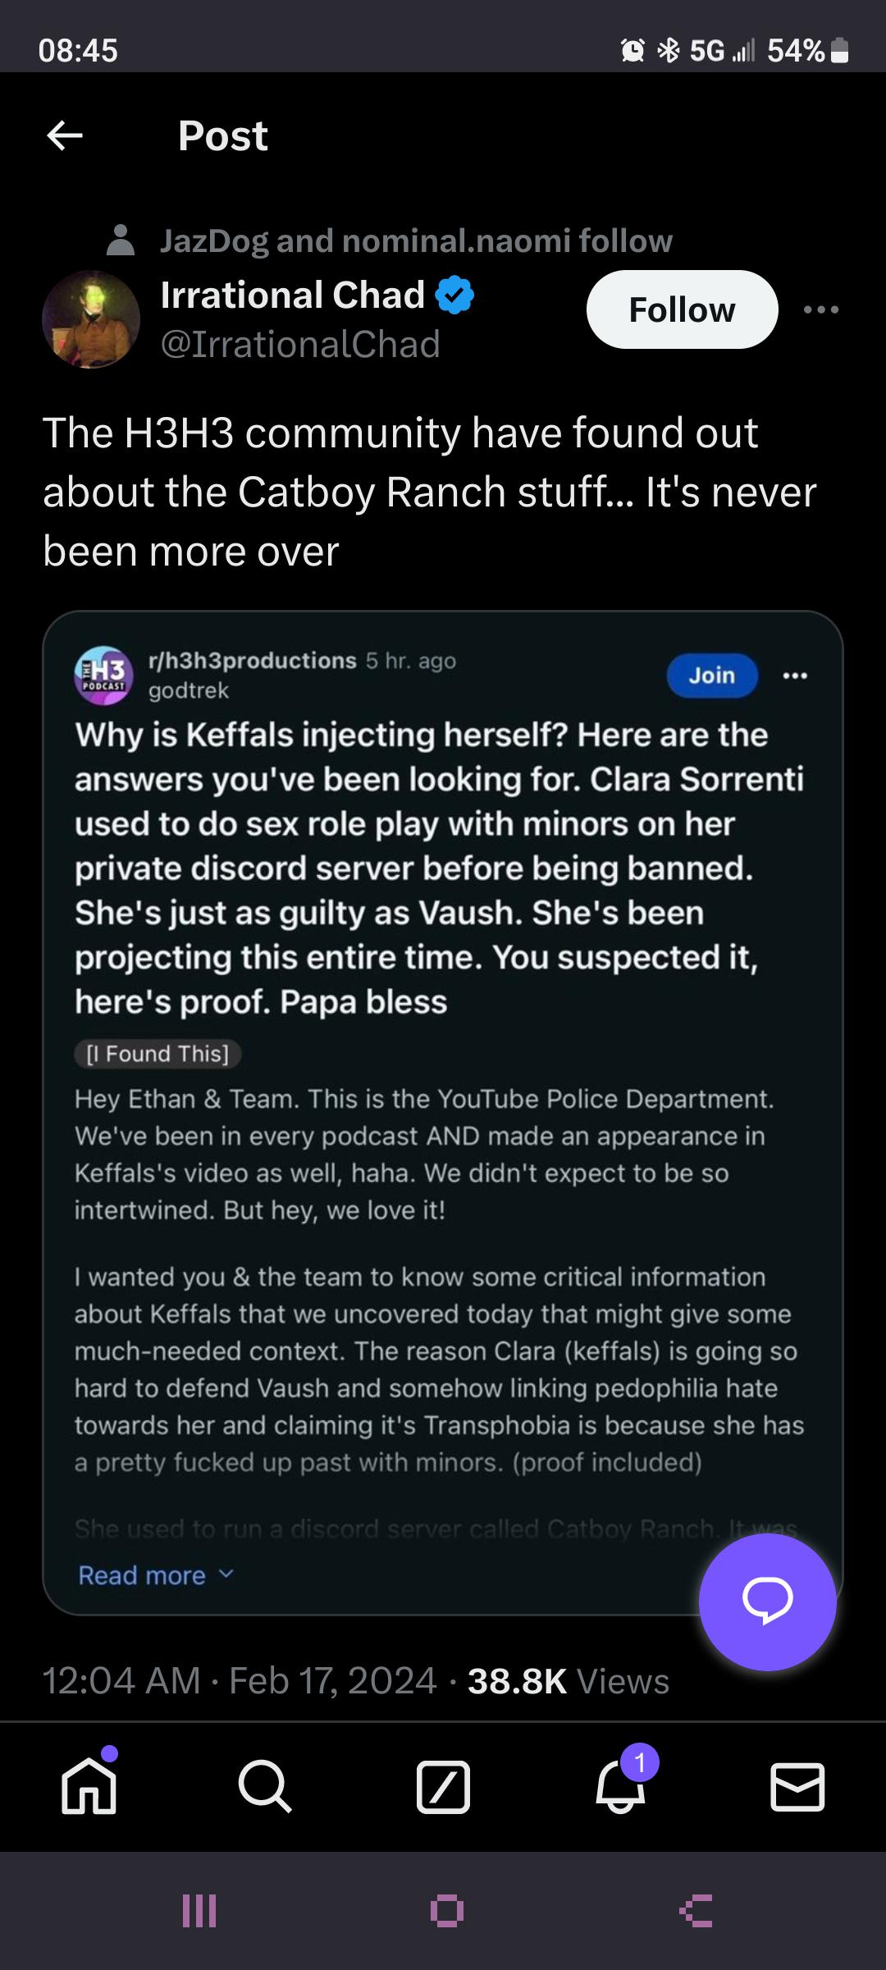Open the H3 Podcast subreddit avatar
The image size is (886, 1970).
(104, 675)
